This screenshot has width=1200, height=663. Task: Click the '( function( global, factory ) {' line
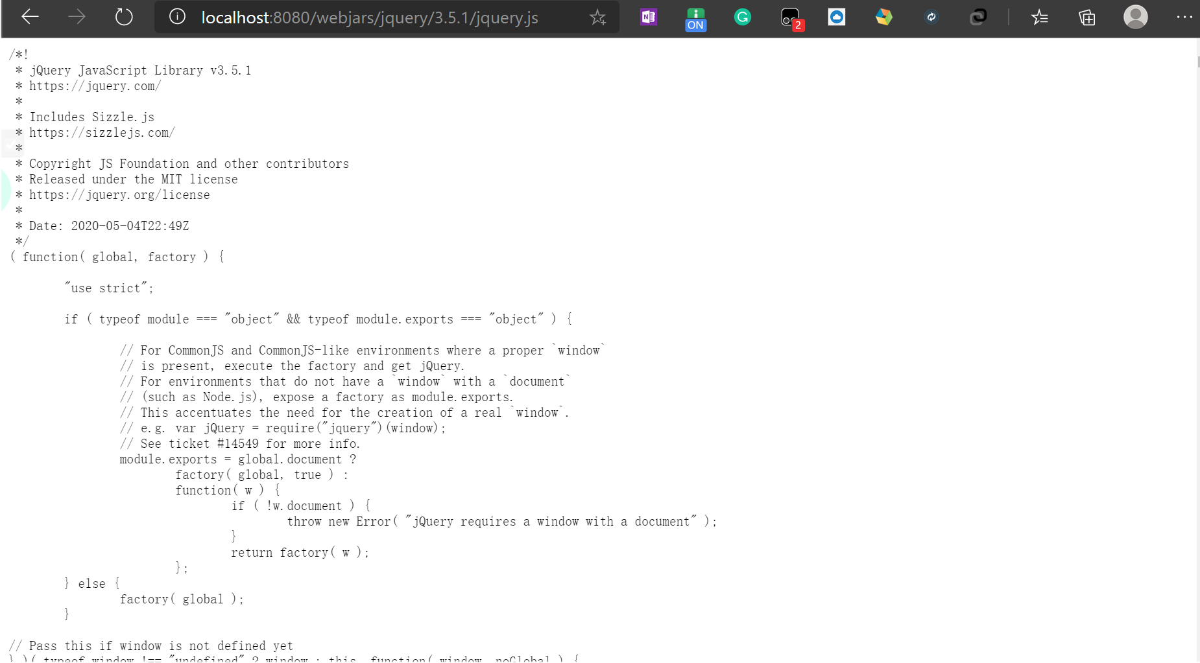click(117, 257)
